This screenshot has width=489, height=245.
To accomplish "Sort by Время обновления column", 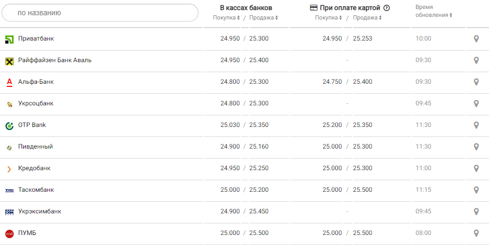I will pos(433,15).
